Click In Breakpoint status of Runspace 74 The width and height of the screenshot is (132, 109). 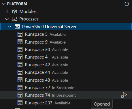(64, 95)
